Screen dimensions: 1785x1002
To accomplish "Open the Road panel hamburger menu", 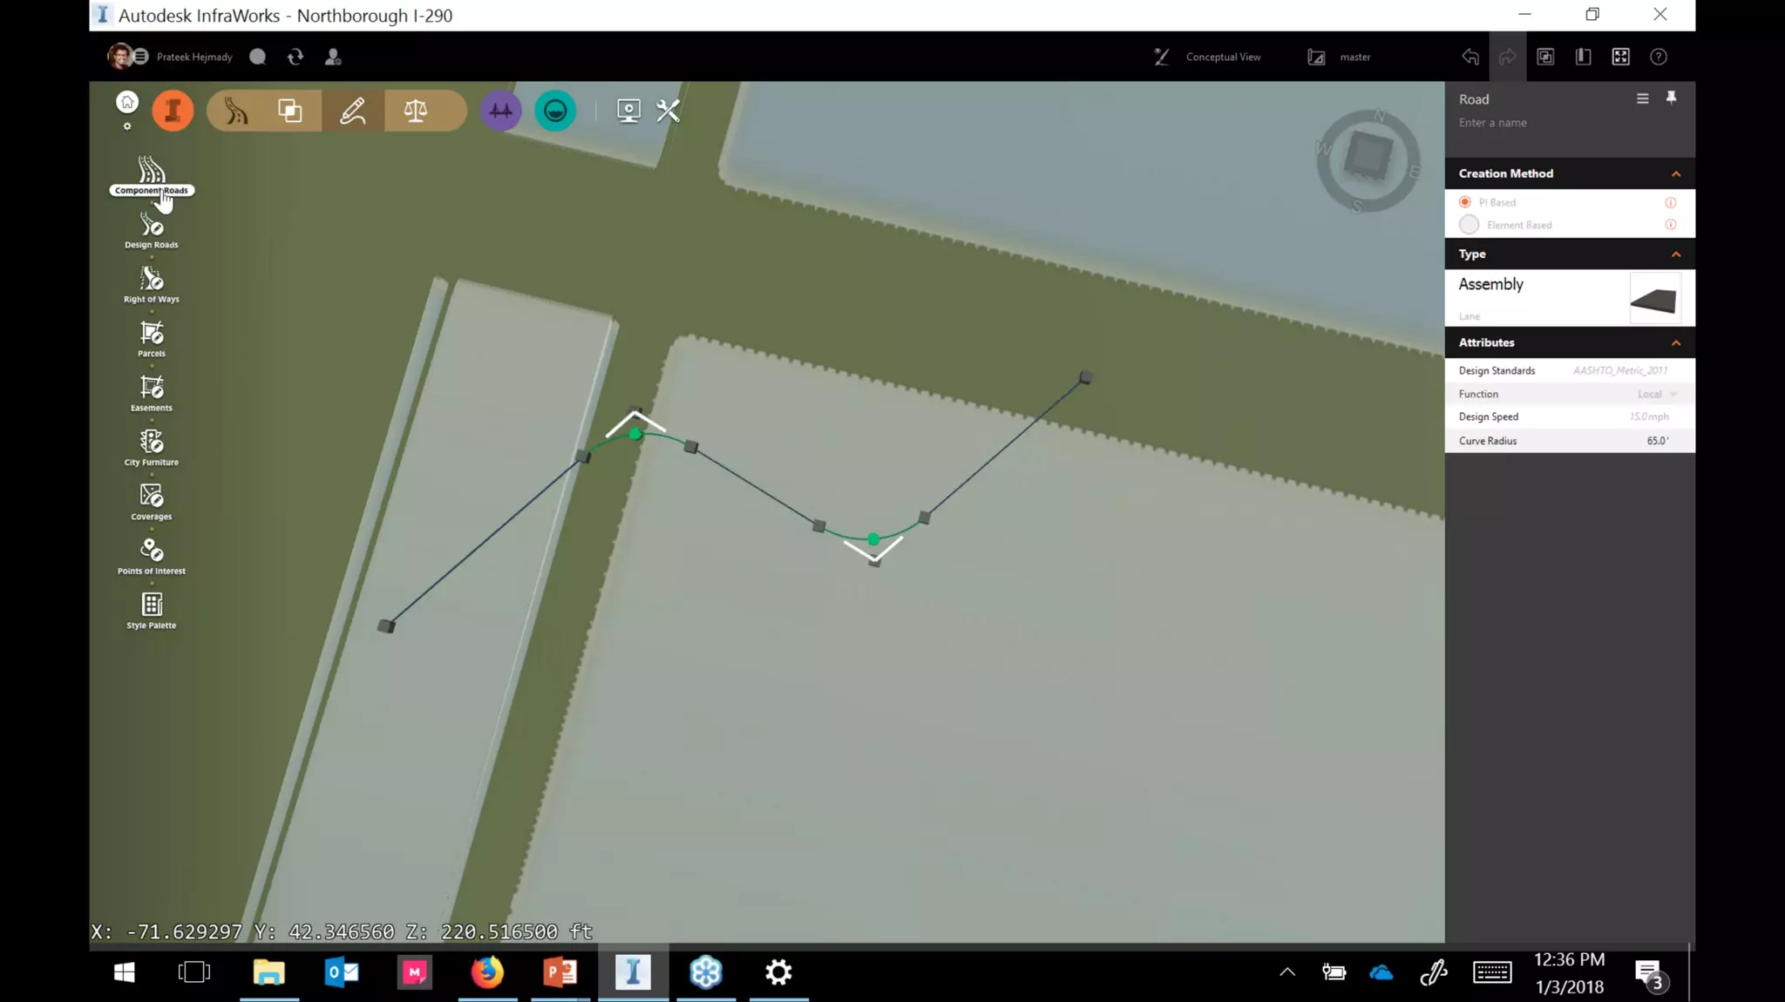I will click(1643, 98).
